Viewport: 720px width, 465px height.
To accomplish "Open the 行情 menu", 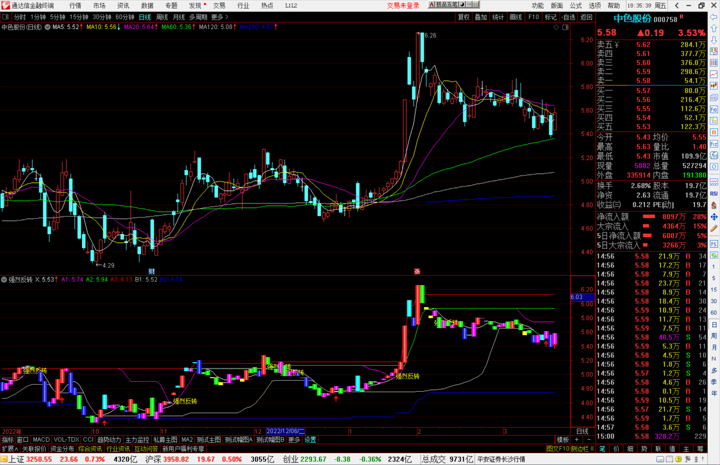I will (x=75, y=6).
